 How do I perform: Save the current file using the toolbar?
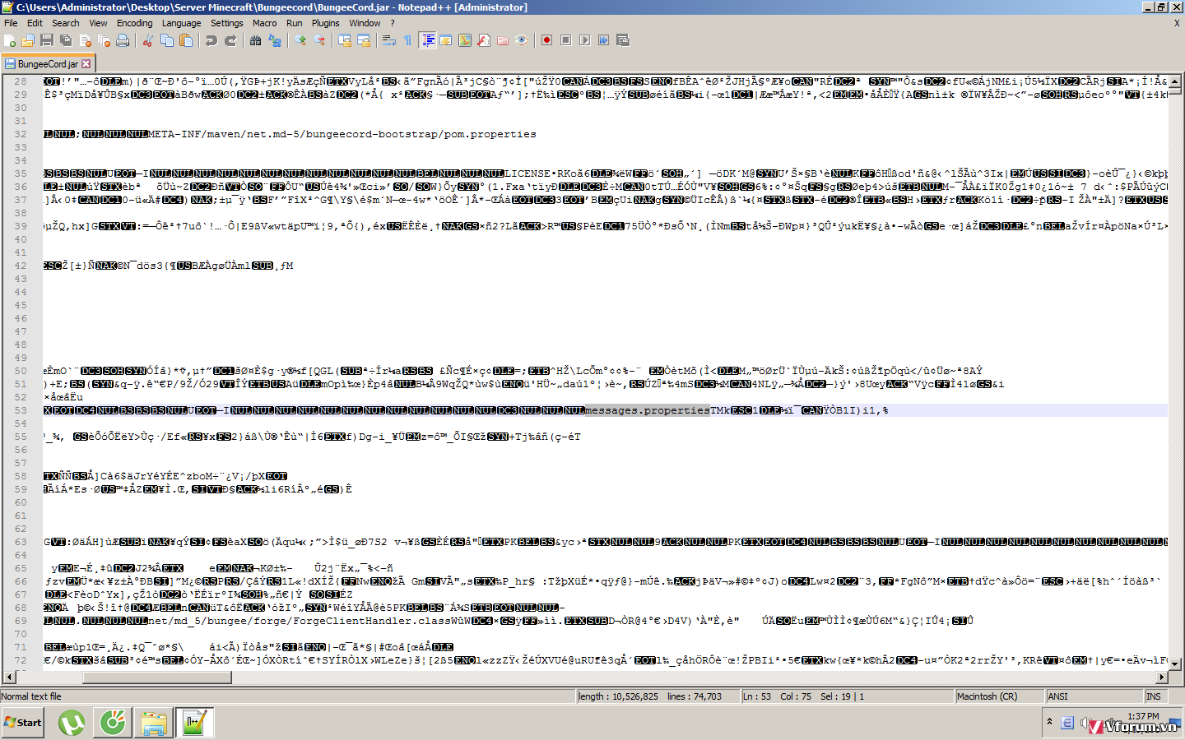coord(47,40)
